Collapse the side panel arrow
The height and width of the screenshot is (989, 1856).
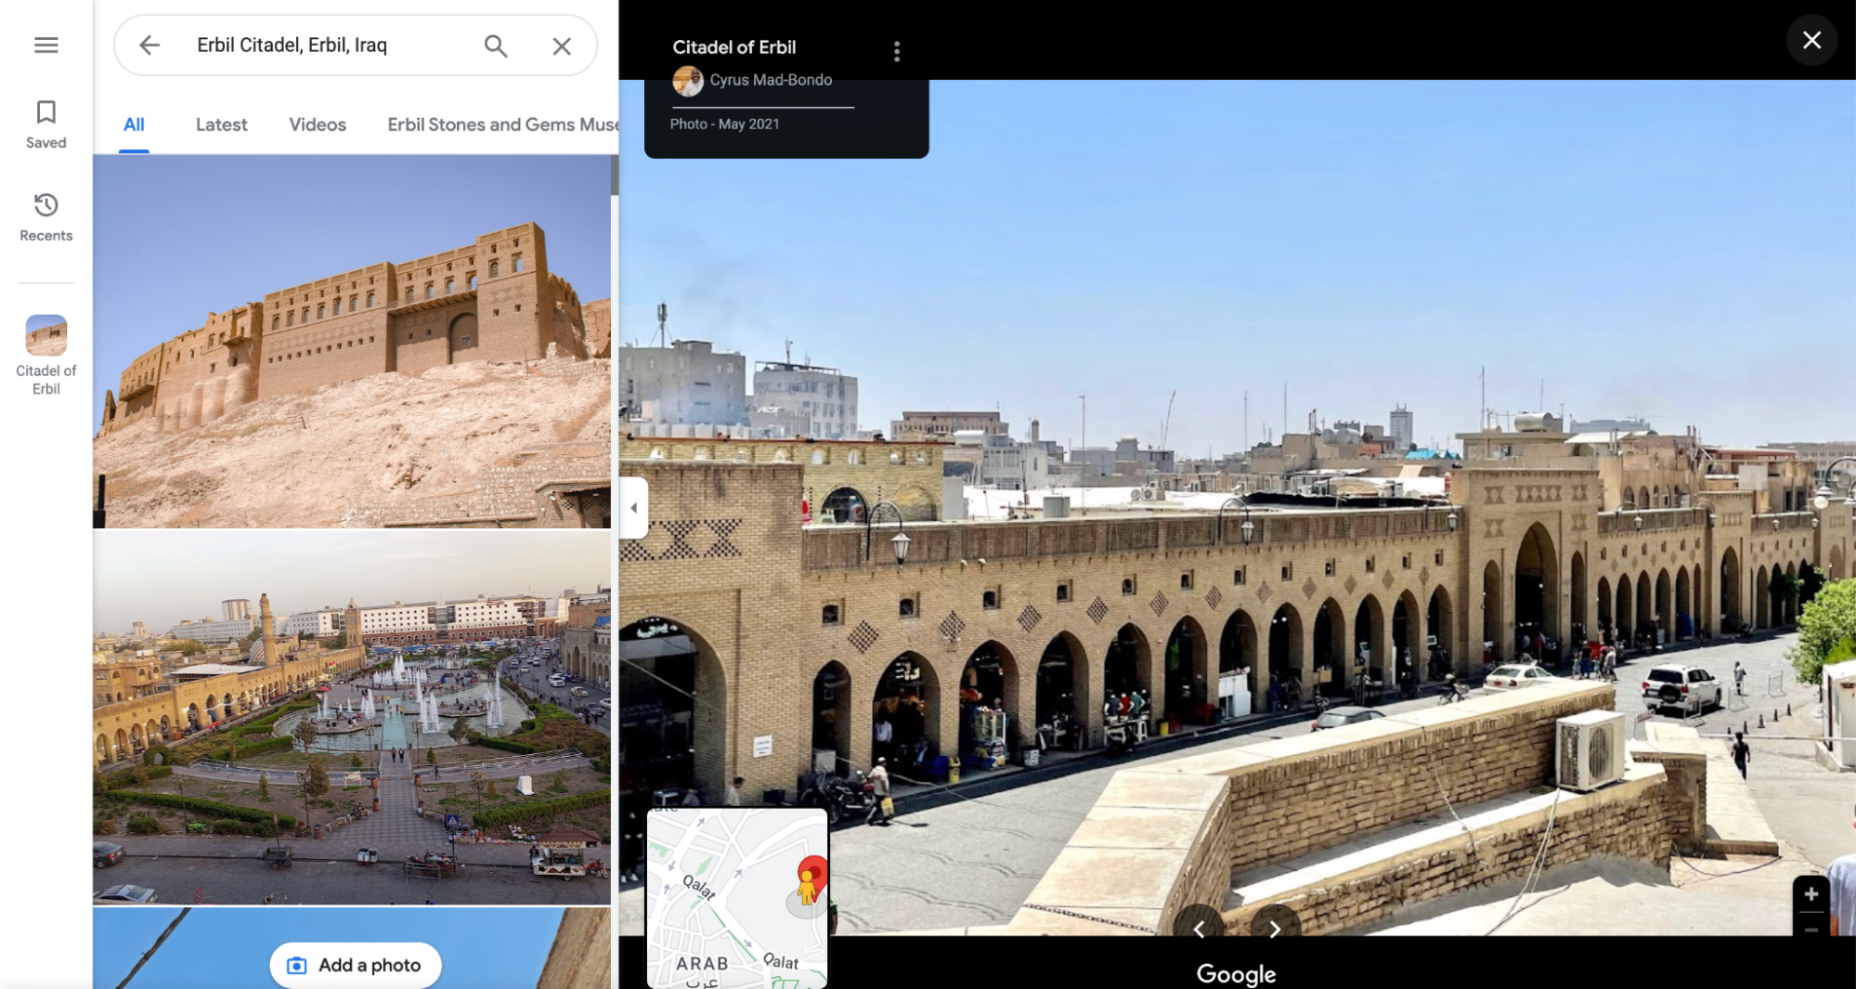(633, 508)
